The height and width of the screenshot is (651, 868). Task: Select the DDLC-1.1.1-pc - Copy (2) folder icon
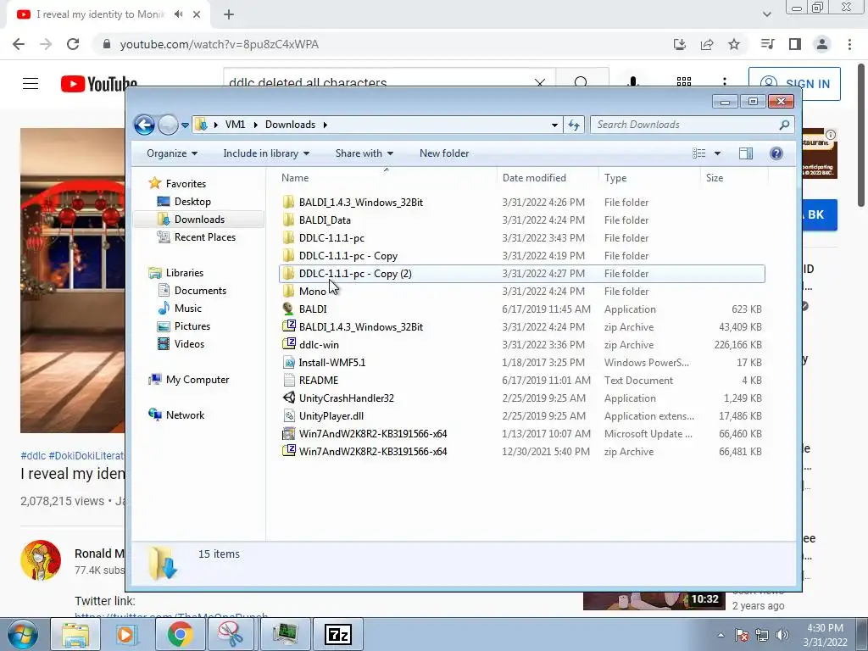[x=288, y=273]
